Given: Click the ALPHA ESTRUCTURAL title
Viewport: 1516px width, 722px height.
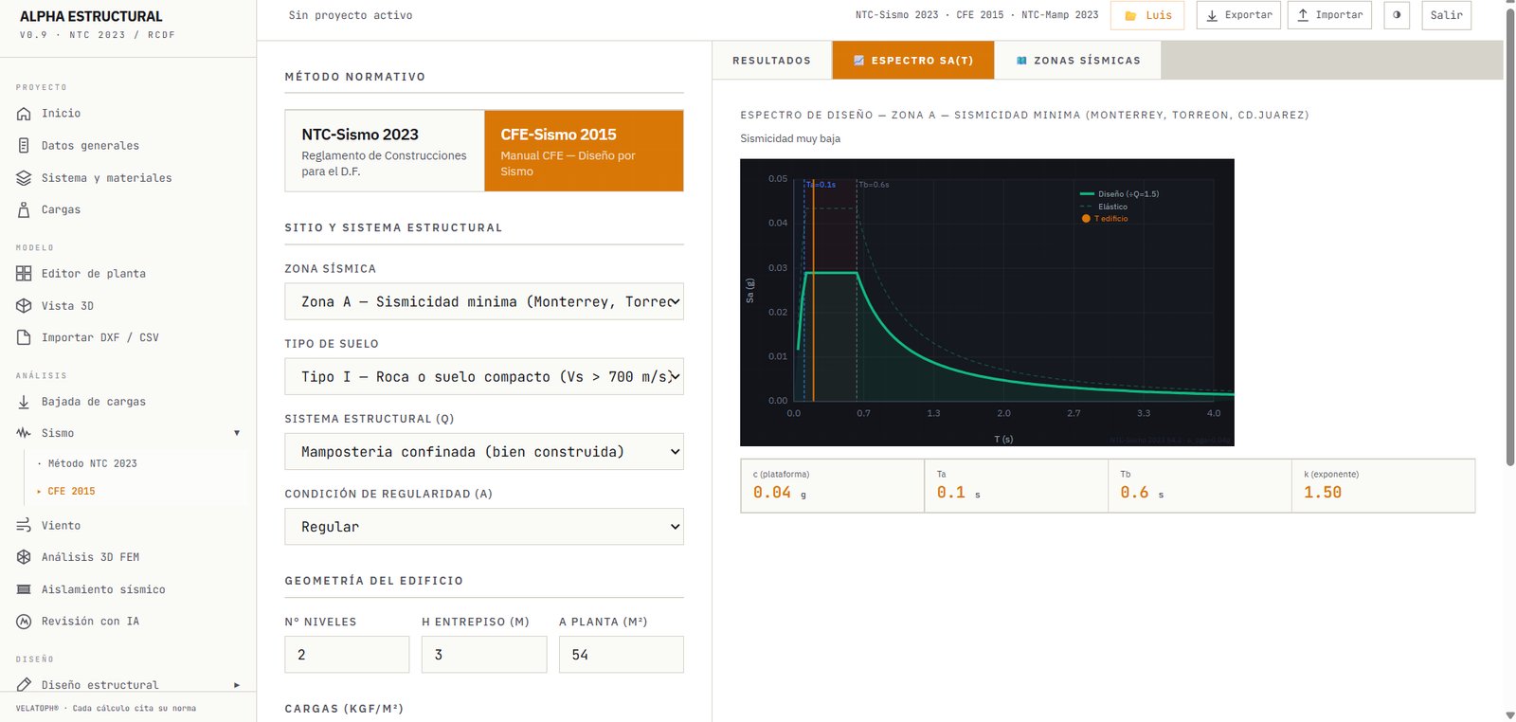Looking at the screenshot, I should (x=91, y=16).
